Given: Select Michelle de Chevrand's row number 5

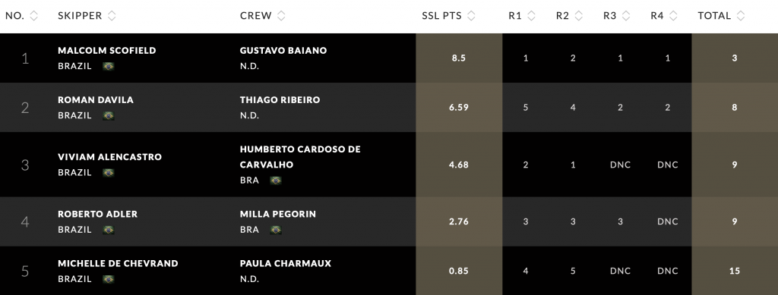Looking at the screenshot, I should [25, 271].
